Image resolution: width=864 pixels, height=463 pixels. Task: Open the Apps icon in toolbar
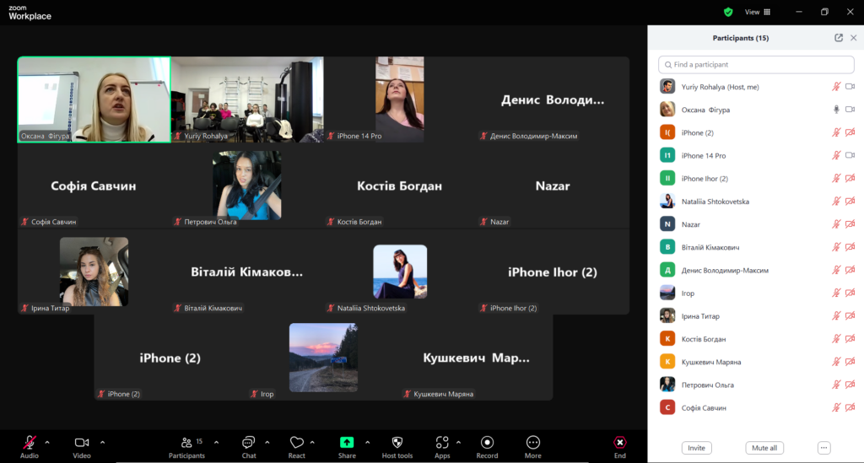[x=442, y=443]
